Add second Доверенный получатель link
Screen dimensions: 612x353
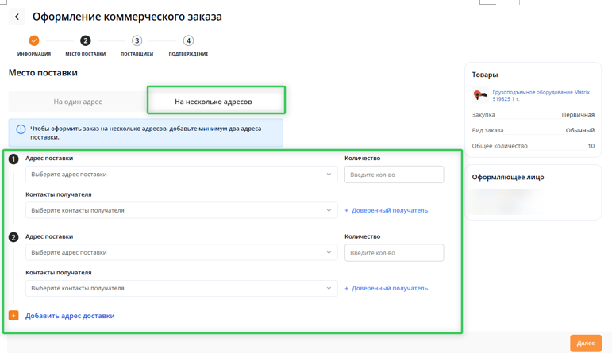click(x=387, y=288)
